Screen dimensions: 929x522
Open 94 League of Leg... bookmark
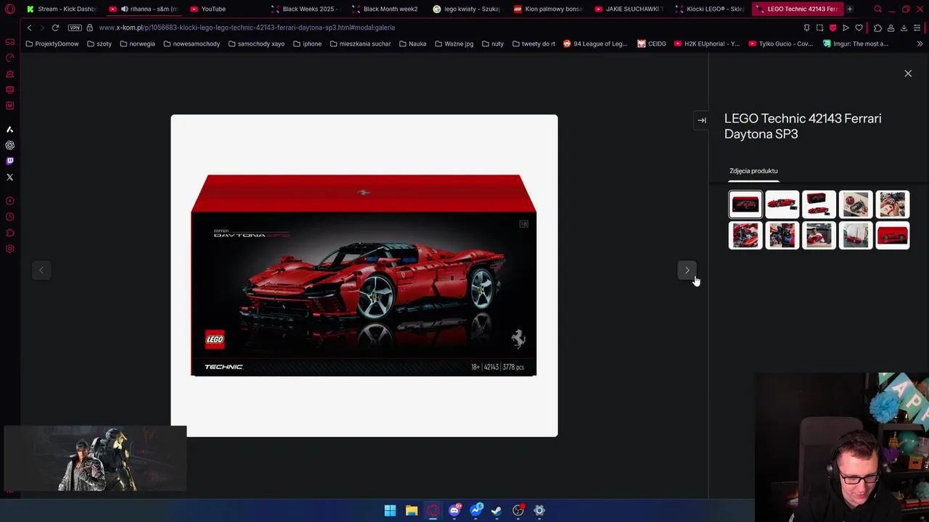click(x=594, y=43)
